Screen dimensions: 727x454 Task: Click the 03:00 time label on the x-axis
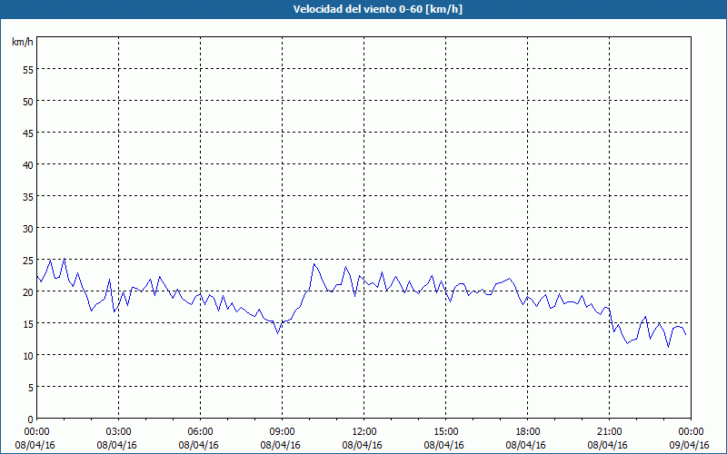coord(119,432)
